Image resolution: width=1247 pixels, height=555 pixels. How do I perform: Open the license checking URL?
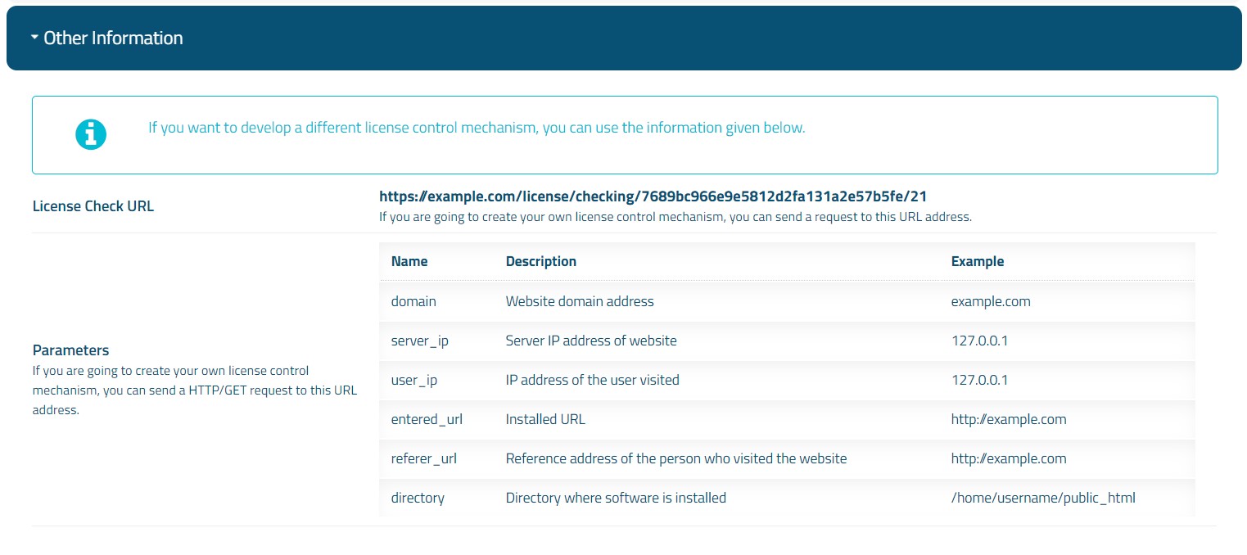pos(653,196)
